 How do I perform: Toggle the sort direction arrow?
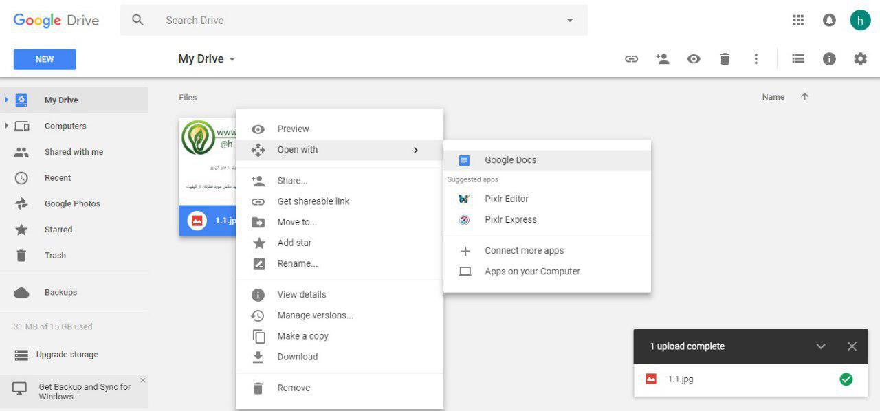pos(804,97)
